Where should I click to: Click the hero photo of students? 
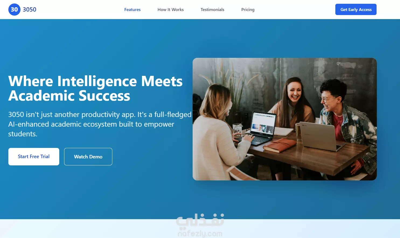coord(284,119)
